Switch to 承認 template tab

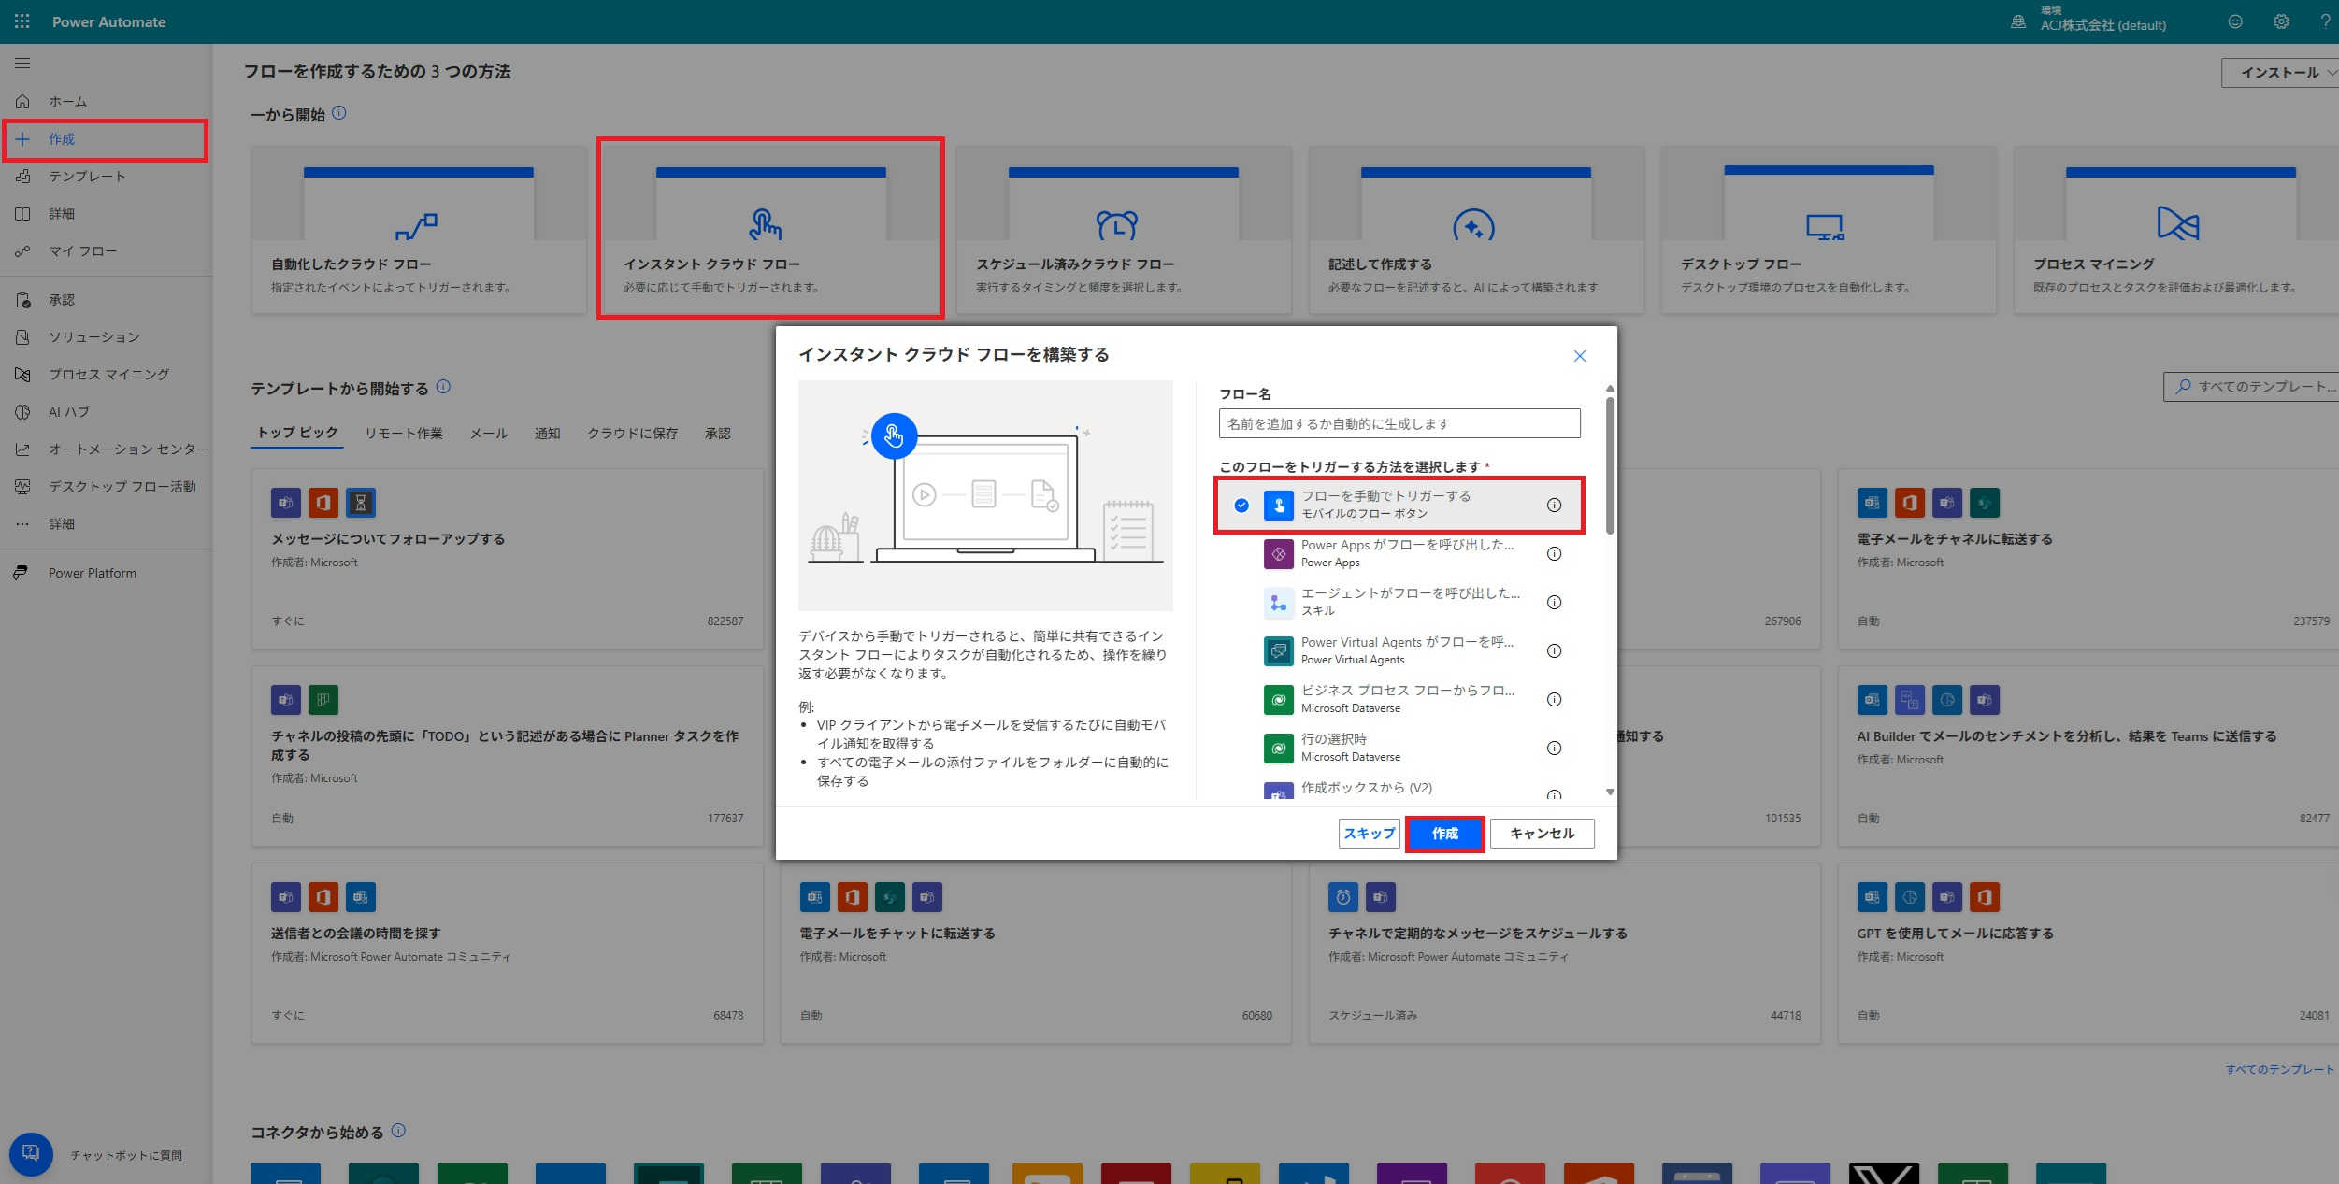pyautogui.click(x=718, y=434)
